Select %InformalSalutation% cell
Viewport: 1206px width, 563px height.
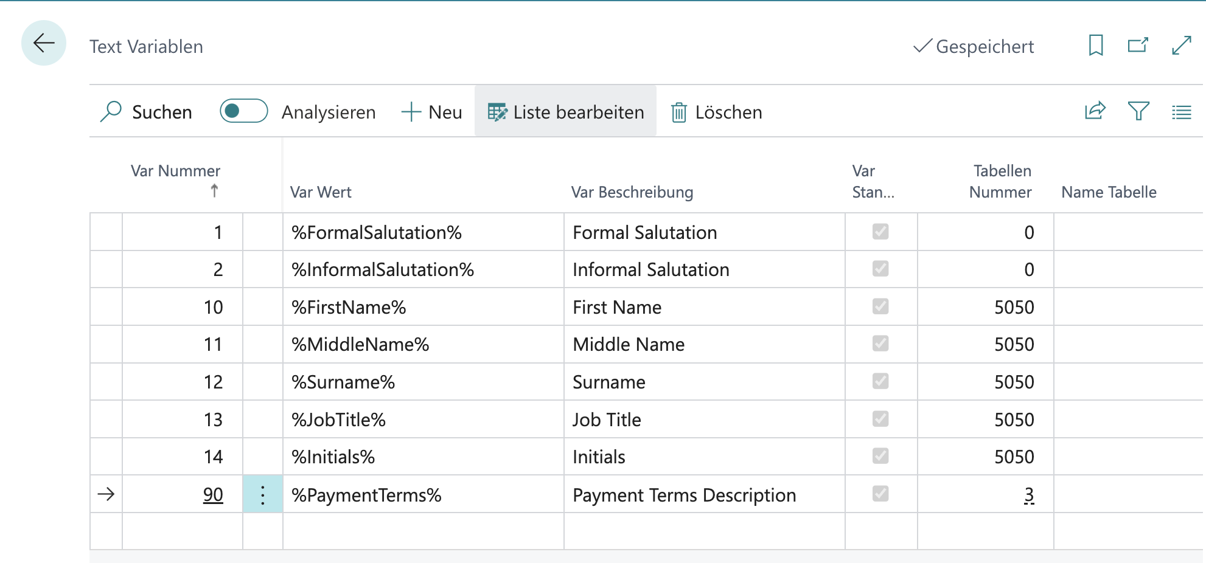pyautogui.click(x=423, y=269)
